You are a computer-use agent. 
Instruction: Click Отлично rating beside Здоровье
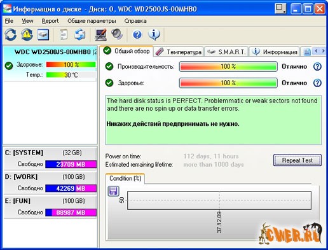[294, 83]
